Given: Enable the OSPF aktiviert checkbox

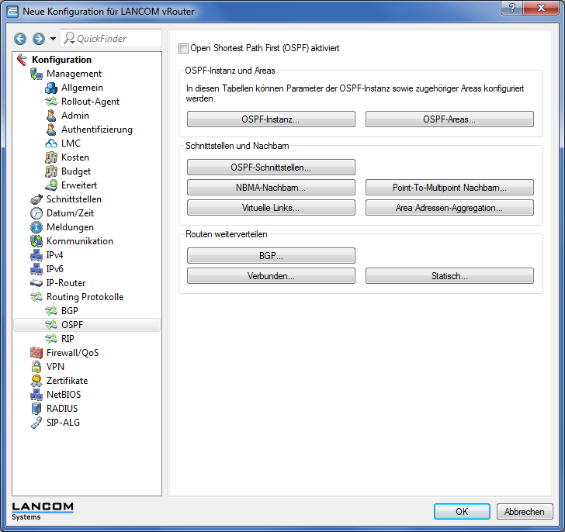Looking at the screenshot, I should click(x=183, y=48).
